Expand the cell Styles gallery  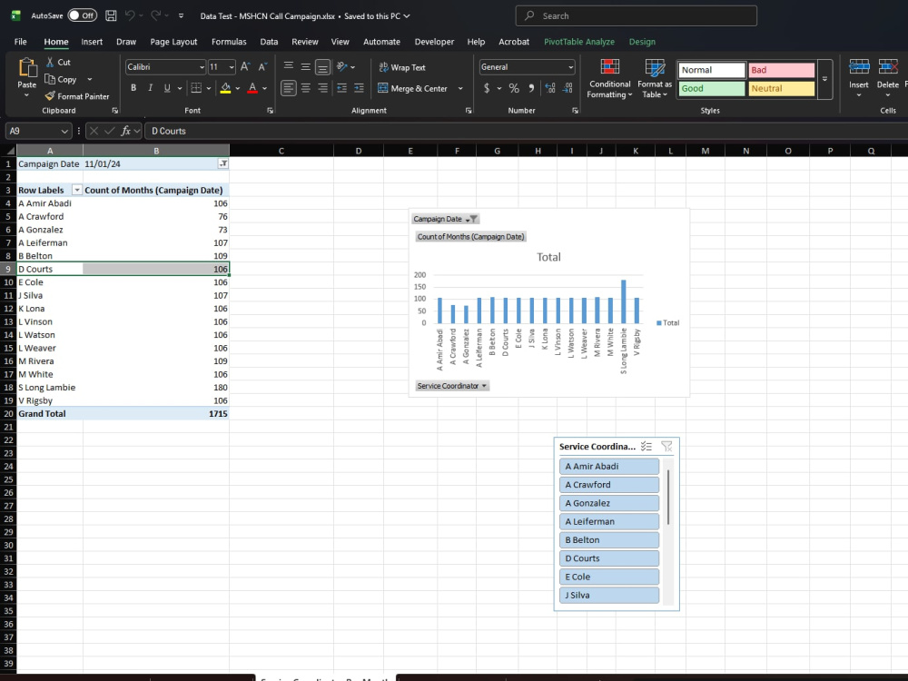[824, 79]
